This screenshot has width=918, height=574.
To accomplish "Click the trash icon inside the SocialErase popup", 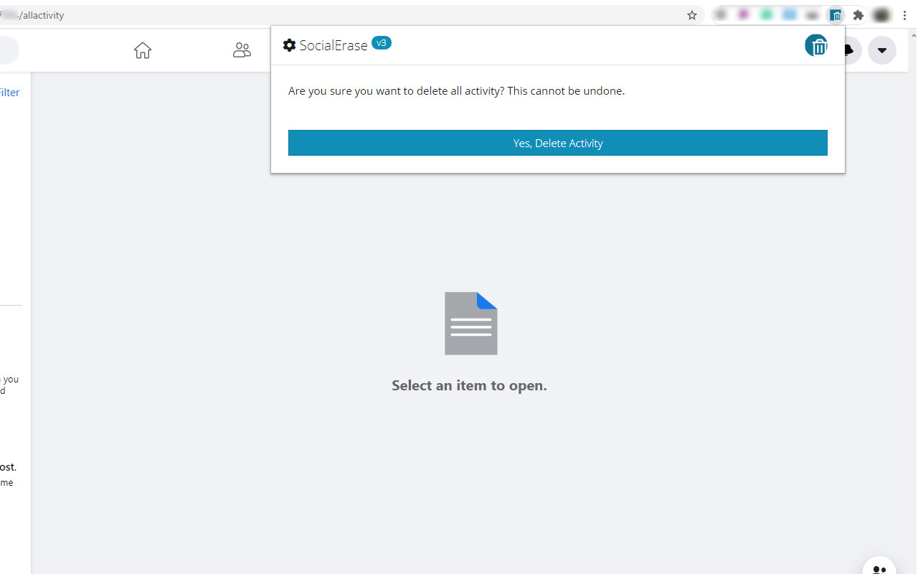I will [816, 45].
